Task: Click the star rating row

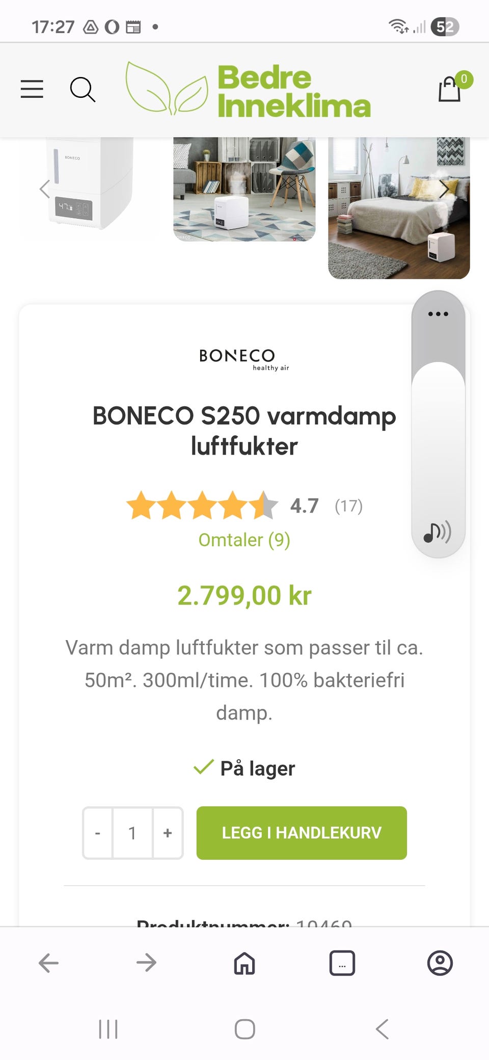Action: point(202,506)
